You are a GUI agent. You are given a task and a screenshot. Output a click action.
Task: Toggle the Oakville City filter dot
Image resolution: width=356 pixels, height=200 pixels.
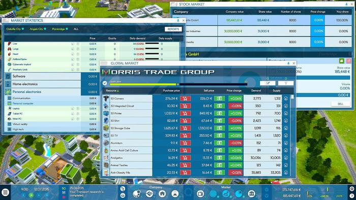click(x=23, y=29)
